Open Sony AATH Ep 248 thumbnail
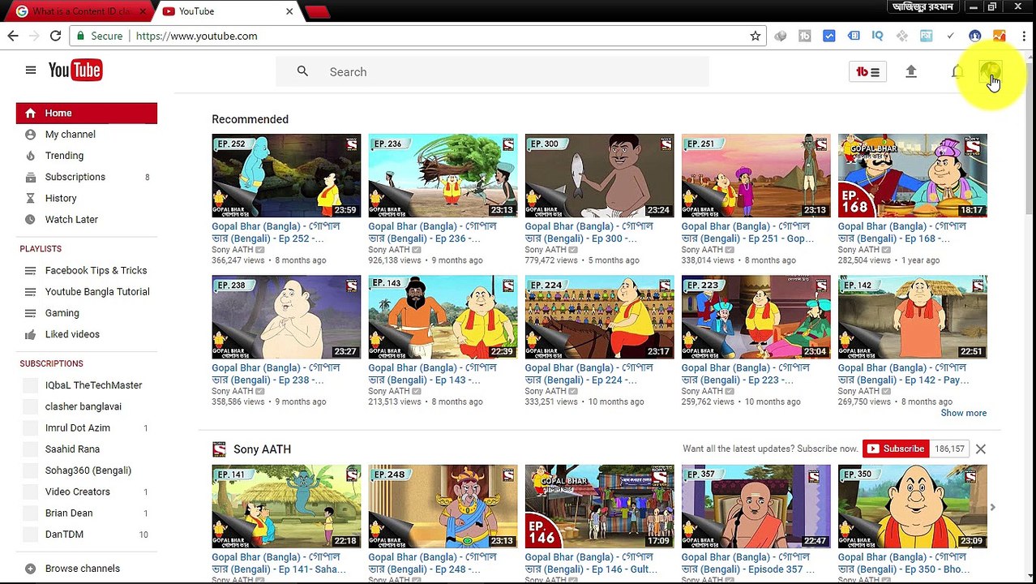Image resolution: width=1036 pixels, height=584 pixels. click(443, 507)
